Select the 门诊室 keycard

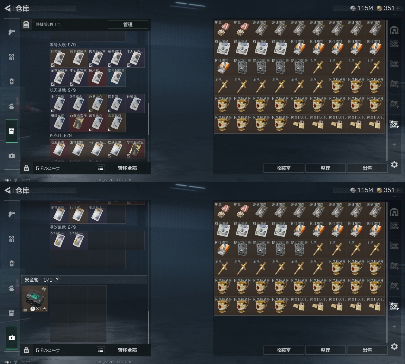coord(78,214)
